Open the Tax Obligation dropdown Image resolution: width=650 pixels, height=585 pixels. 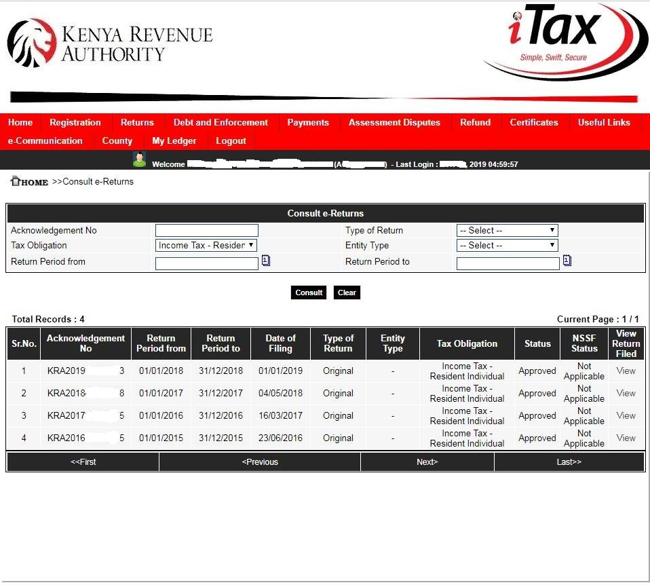tap(206, 246)
